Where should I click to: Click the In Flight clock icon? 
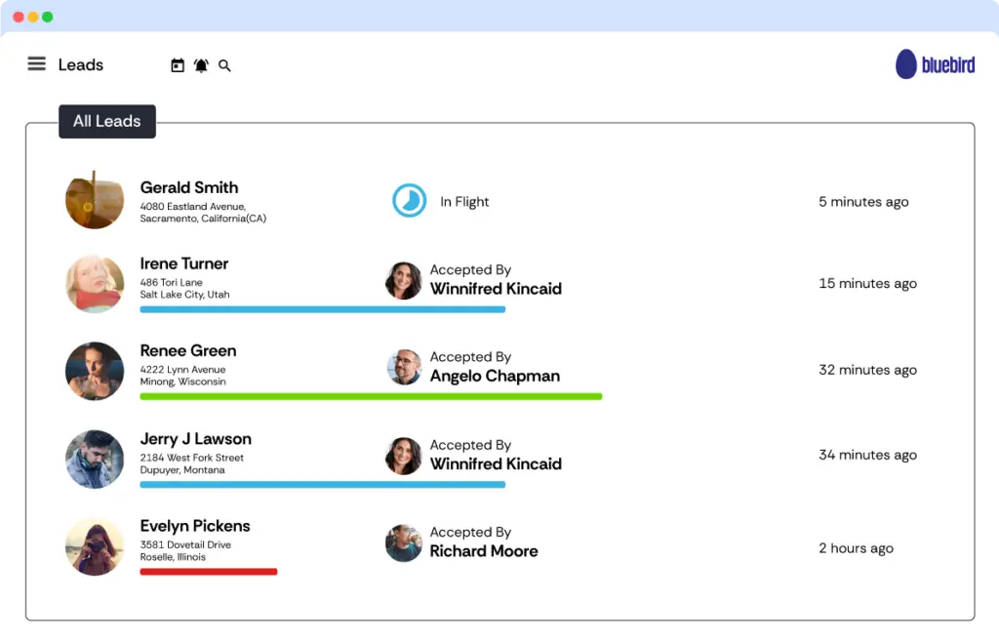tap(409, 200)
